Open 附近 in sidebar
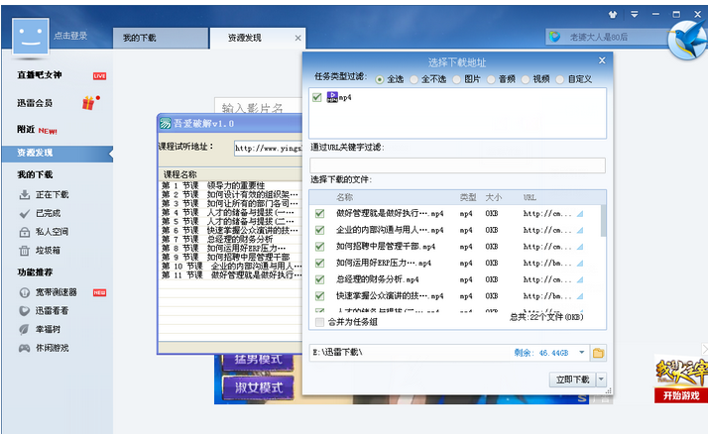The height and width of the screenshot is (434, 708). 26,130
